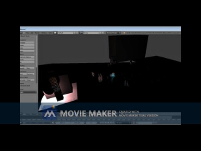Add a new screen layout with plus
201x151 pixels.
[x=74, y=33]
